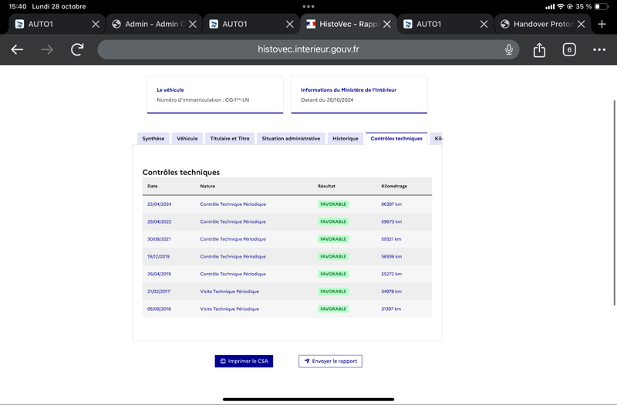Click Visite Technique Périodique in 21/02/2017 row

229,292
